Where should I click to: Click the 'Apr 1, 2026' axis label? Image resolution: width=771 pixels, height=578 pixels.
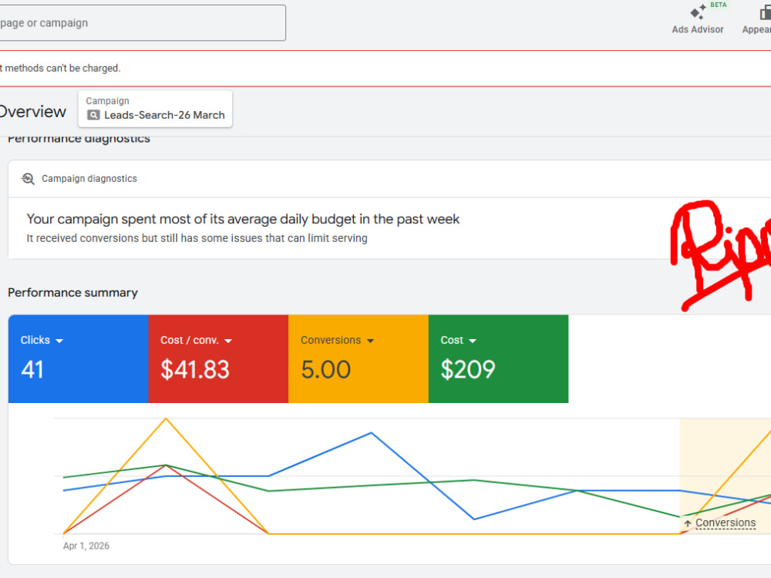[x=86, y=546]
